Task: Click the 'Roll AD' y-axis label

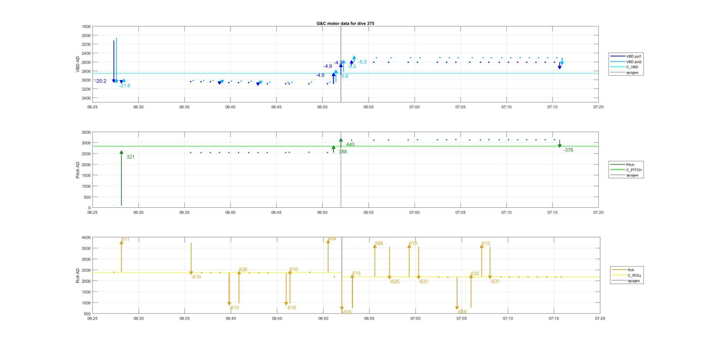Action: pyautogui.click(x=78, y=275)
